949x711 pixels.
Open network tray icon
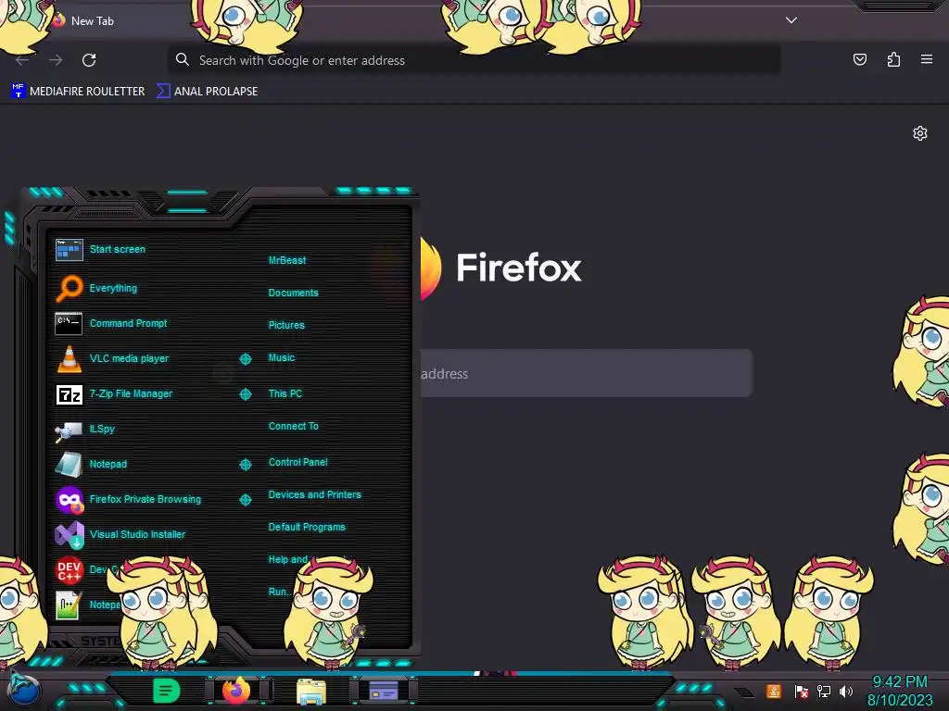[x=824, y=691]
